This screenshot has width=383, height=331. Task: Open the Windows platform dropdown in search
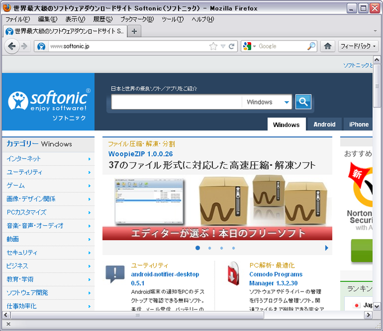(267, 102)
